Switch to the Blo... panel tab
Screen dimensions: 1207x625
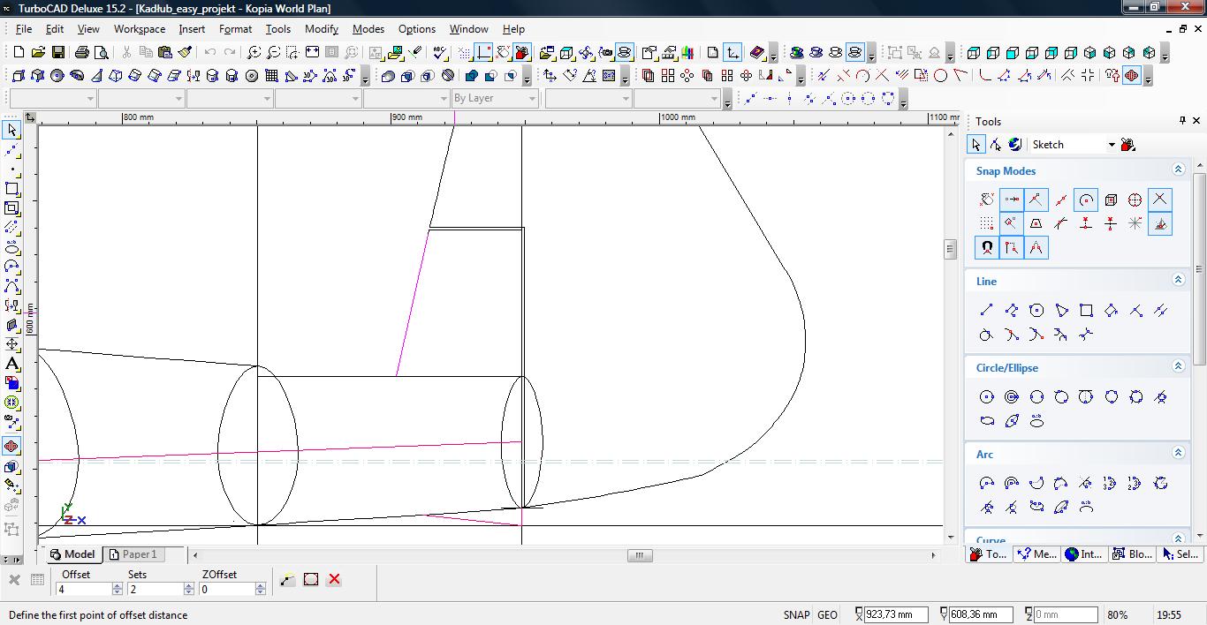[x=1131, y=554]
